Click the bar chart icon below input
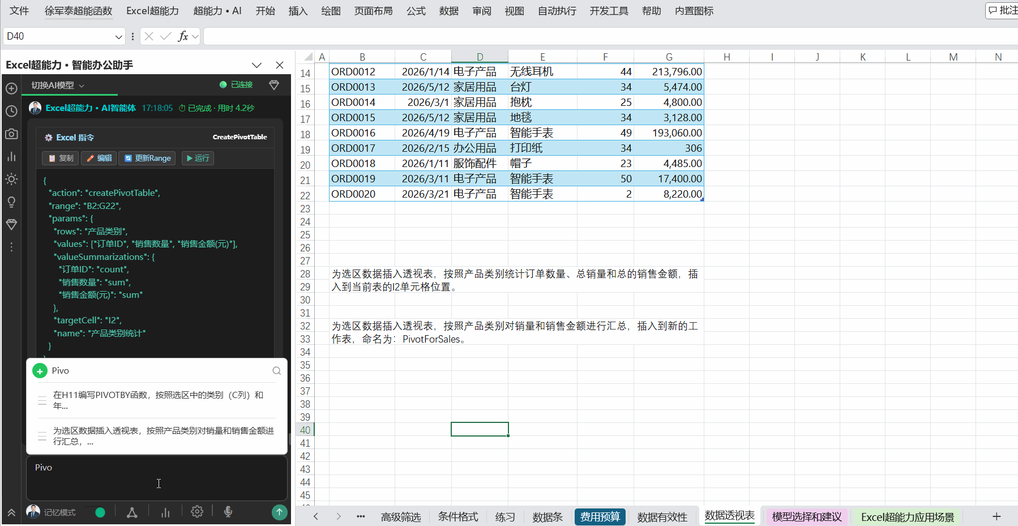 (x=165, y=512)
